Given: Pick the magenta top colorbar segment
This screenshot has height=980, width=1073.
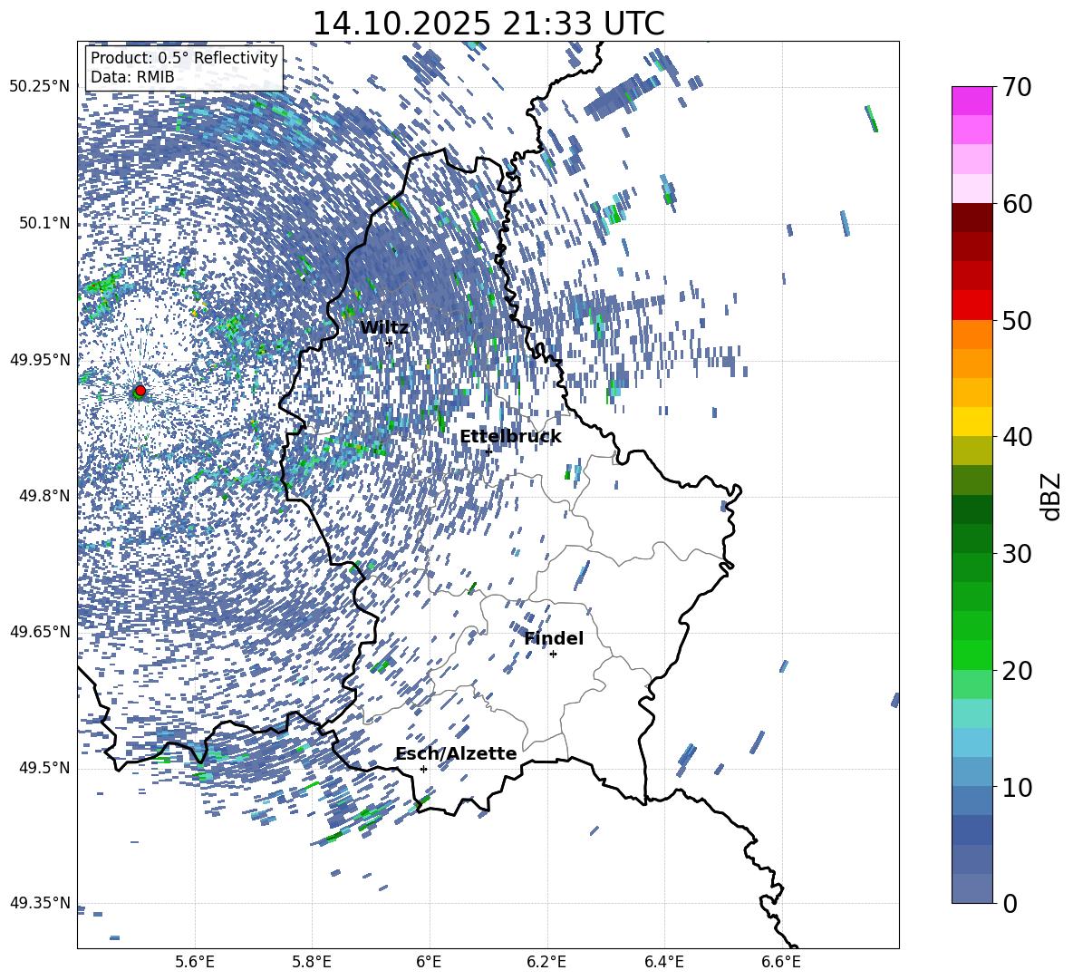Looking at the screenshot, I should [971, 101].
